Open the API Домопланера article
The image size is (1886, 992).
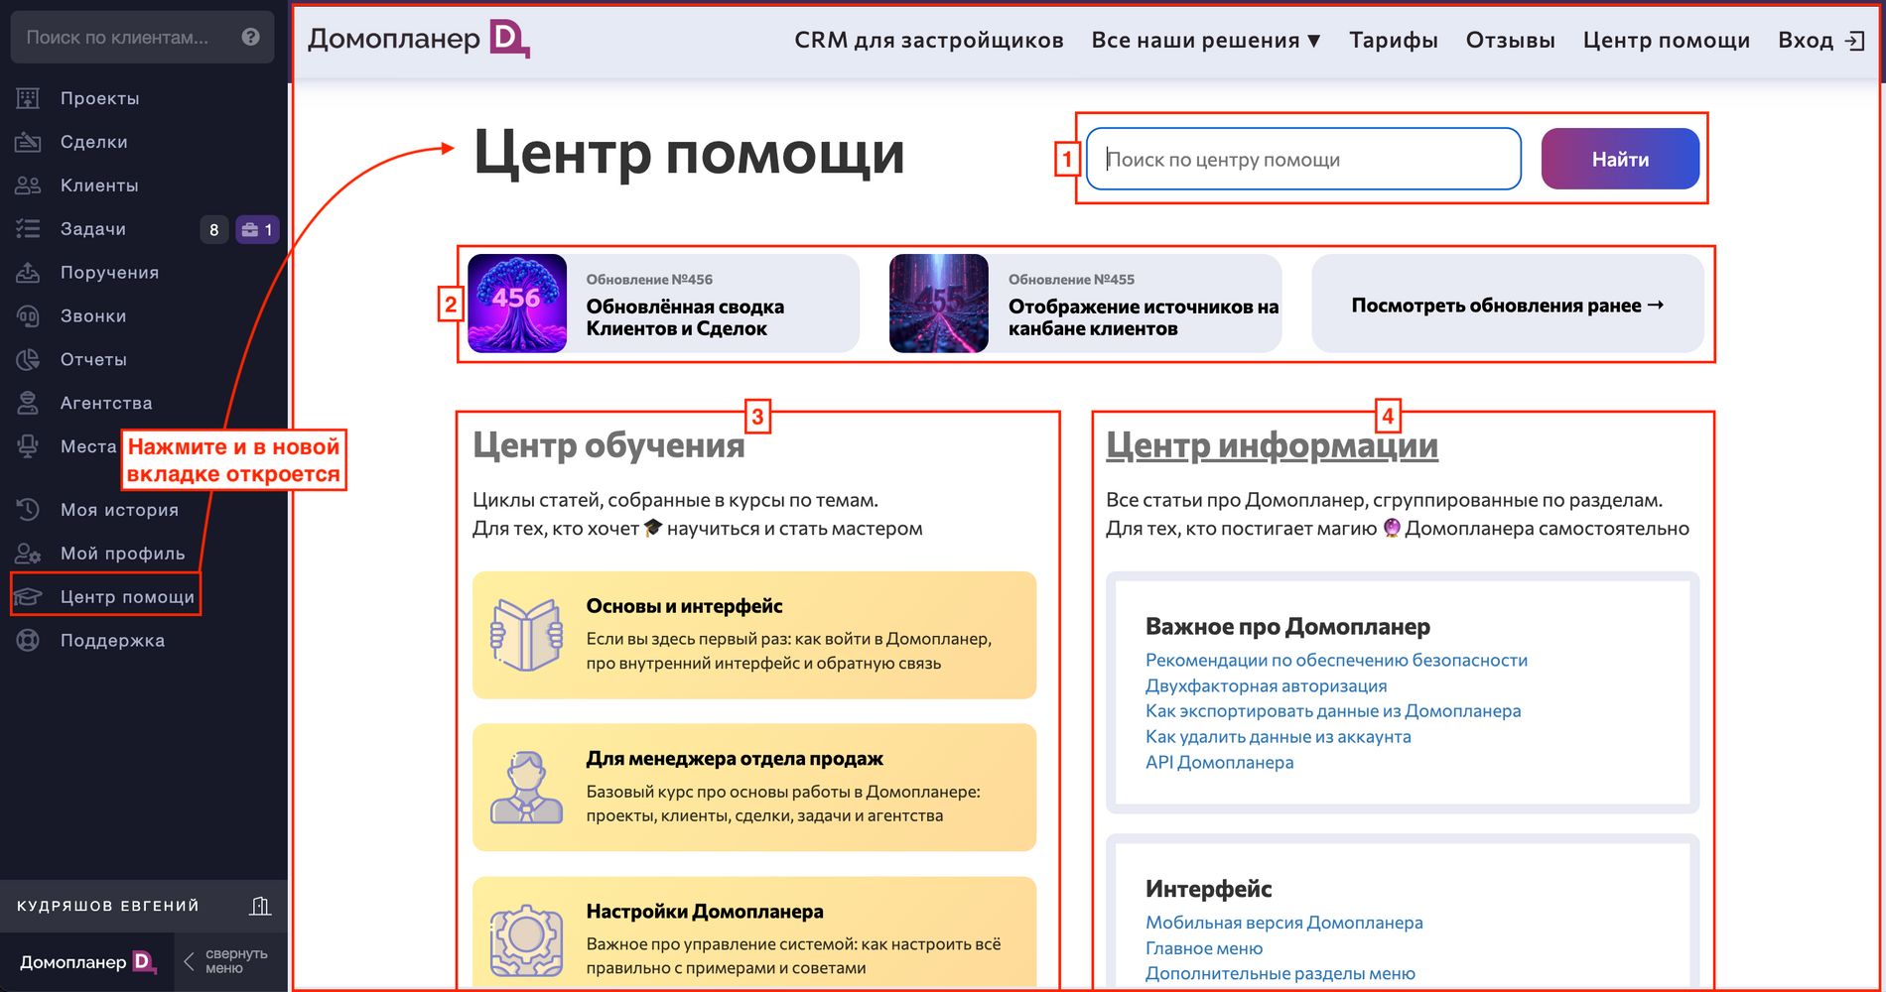[x=1219, y=763]
